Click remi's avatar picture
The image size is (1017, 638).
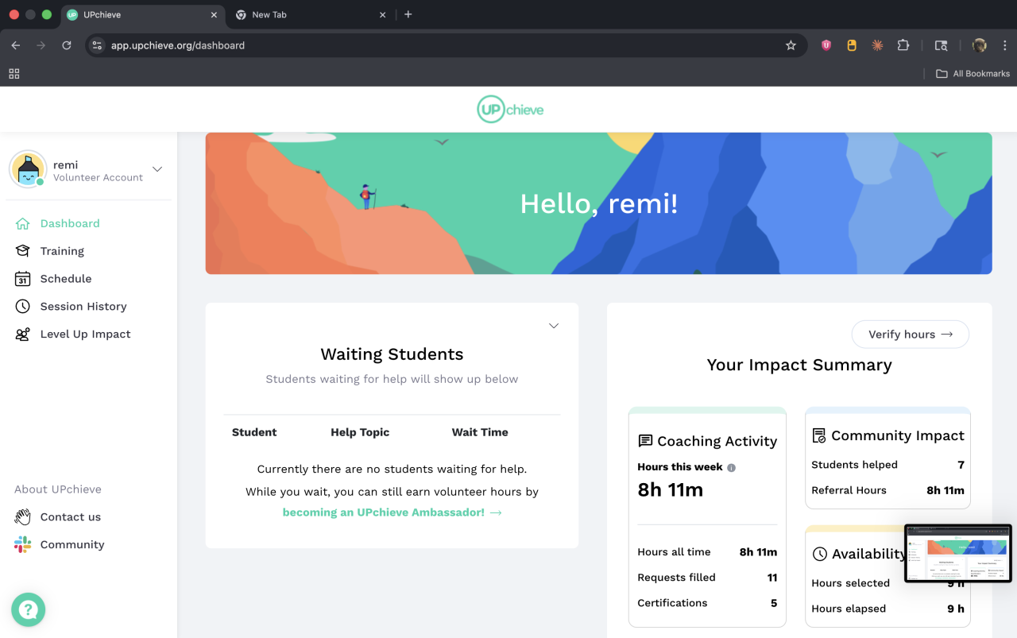[x=28, y=169]
